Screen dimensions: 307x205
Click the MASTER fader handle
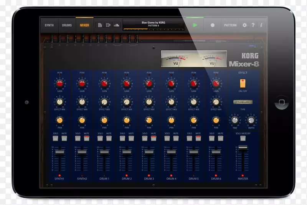pyautogui.click(x=243, y=148)
